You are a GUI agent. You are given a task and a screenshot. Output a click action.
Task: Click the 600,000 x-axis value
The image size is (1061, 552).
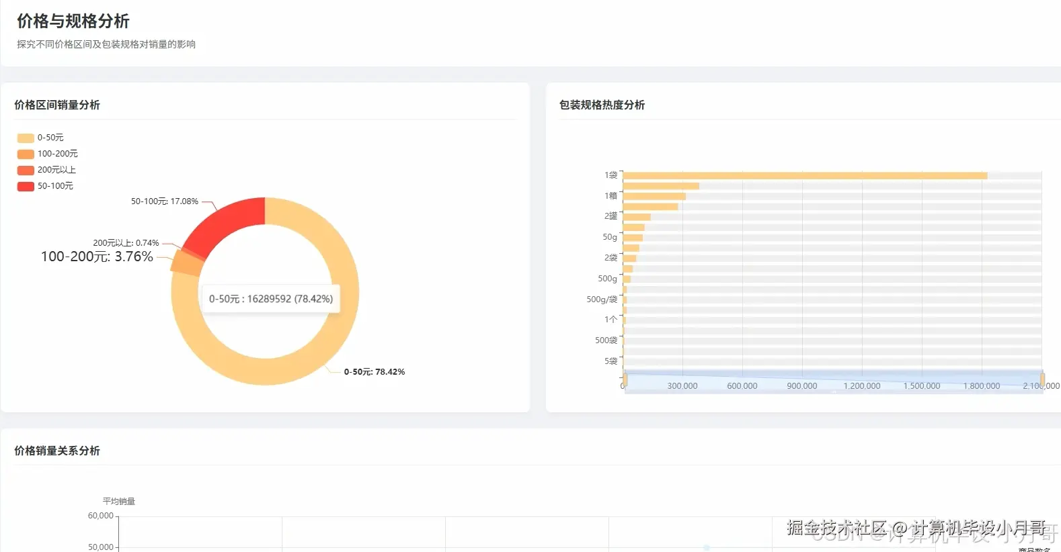click(x=742, y=386)
